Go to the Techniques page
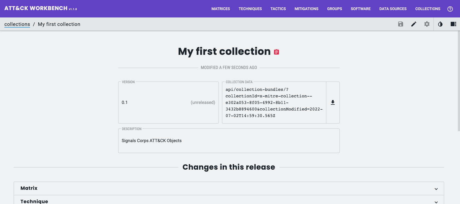The width and height of the screenshot is (460, 204). coord(250,9)
